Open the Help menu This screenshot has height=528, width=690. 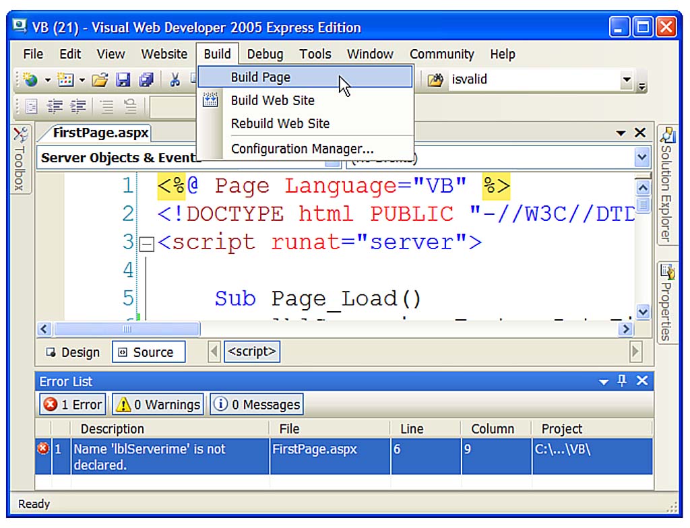pos(503,54)
